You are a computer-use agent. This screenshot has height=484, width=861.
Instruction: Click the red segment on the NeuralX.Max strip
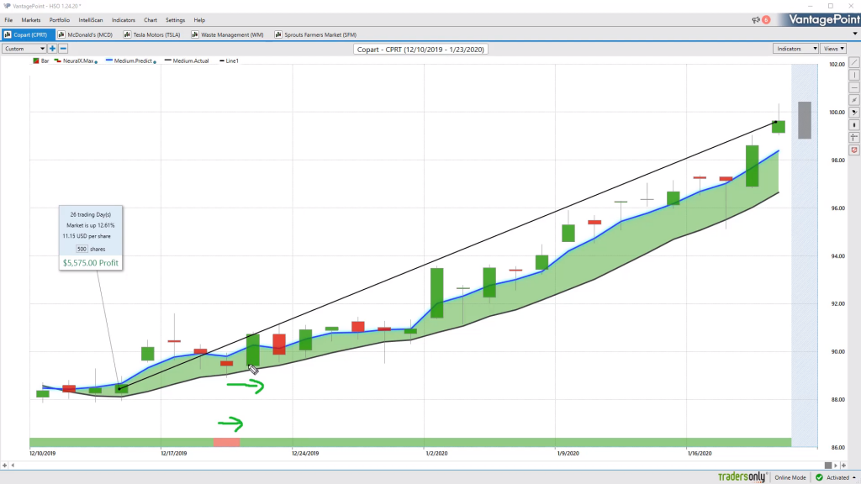click(226, 442)
